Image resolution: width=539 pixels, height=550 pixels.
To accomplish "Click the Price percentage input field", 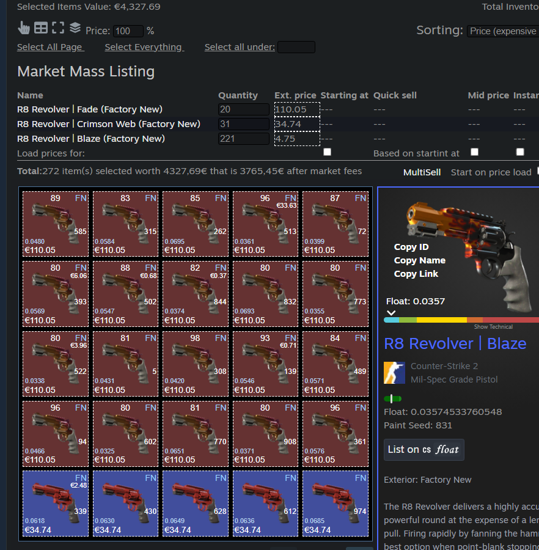I will [128, 31].
